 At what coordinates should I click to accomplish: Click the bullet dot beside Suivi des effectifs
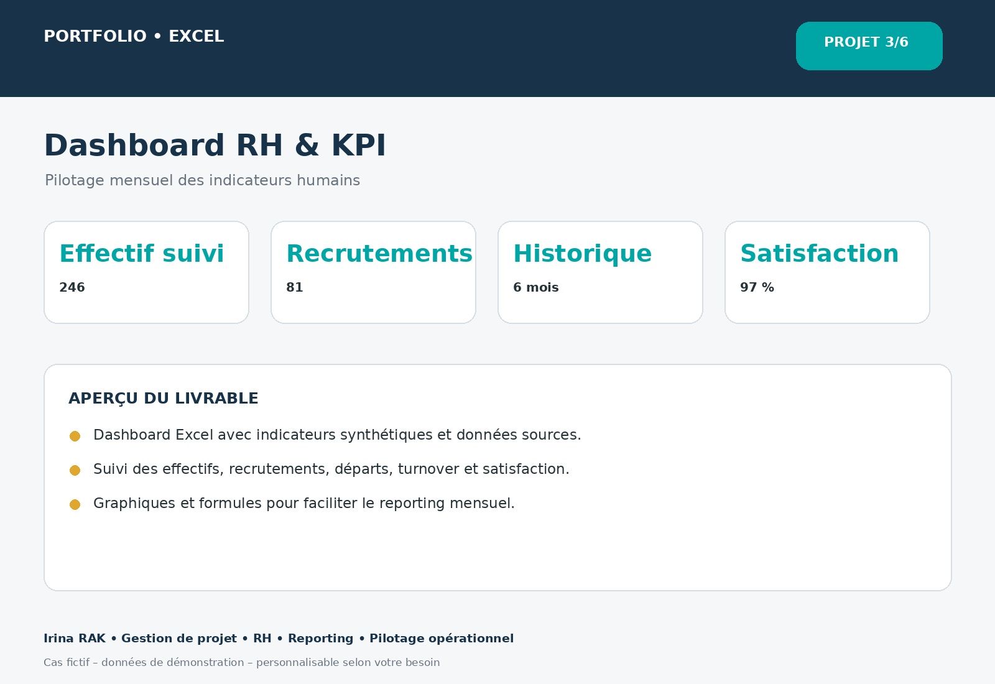click(75, 470)
